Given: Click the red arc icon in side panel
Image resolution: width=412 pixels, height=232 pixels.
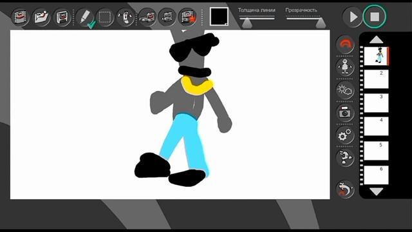Looking at the screenshot, I should coord(345,44).
